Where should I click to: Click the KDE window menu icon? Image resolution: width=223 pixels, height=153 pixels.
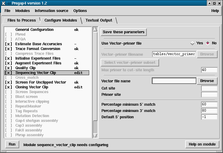pyautogui.click(x=4, y=3)
